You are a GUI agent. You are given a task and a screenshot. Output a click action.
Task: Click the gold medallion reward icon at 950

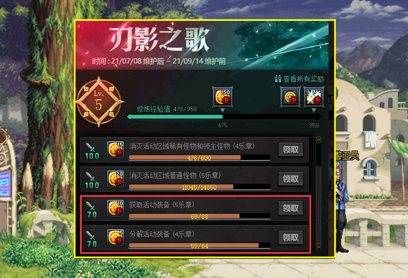pos(290,97)
